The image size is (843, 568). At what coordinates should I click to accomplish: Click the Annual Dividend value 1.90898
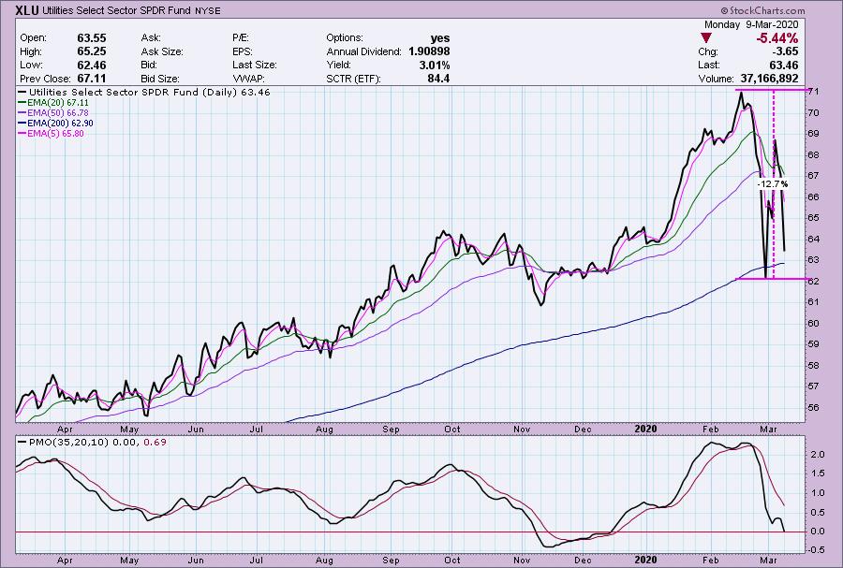(429, 51)
